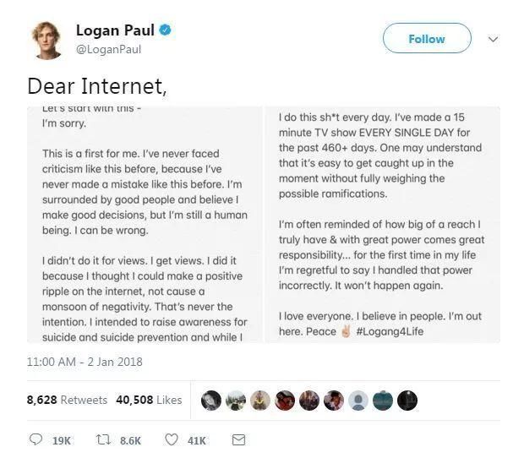Viewport: 524px width, 458px height.
Task: Open the 8,628 Retweets list
Action: (68, 400)
